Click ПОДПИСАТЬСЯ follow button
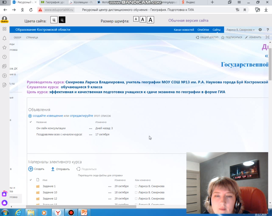 click(x=232, y=37)
